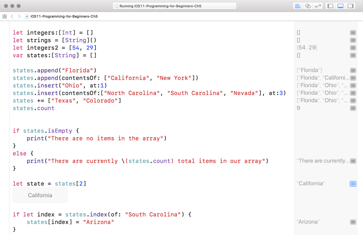The width and height of the screenshot is (363, 235).
Task: Click "South Carolina" in index(of:) line
Action: coord(153,214)
